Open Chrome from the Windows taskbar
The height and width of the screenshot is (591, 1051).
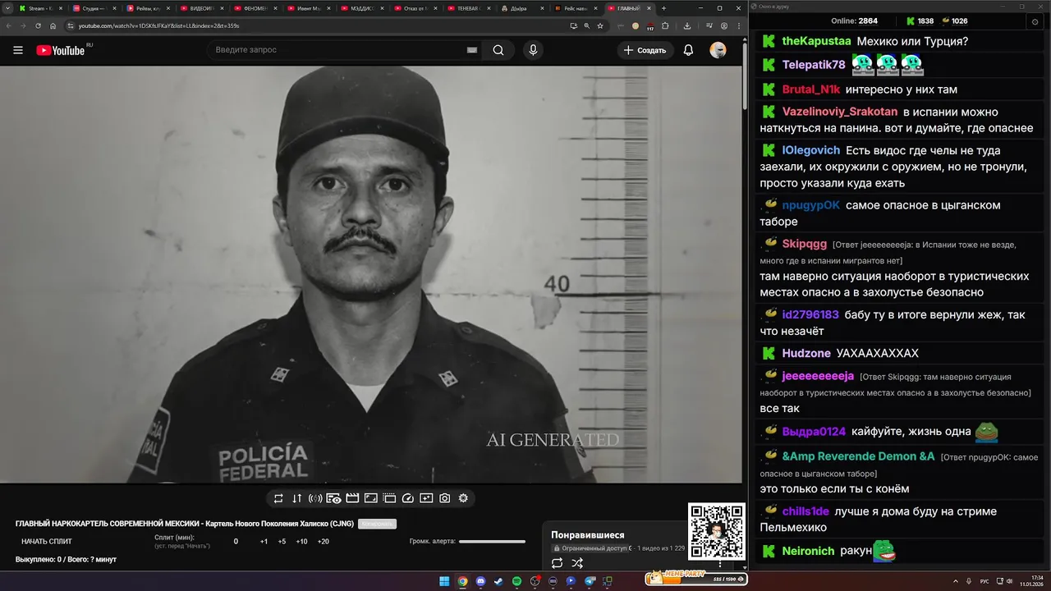[x=462, y=581]
